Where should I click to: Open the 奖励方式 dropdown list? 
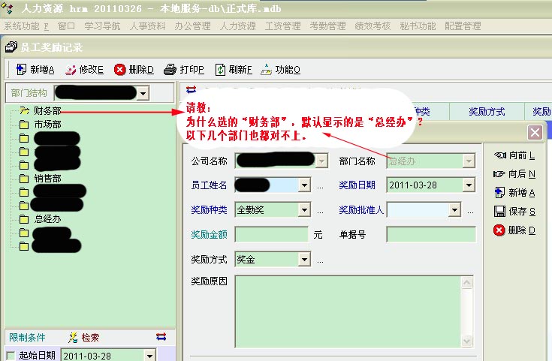(304, 260)
